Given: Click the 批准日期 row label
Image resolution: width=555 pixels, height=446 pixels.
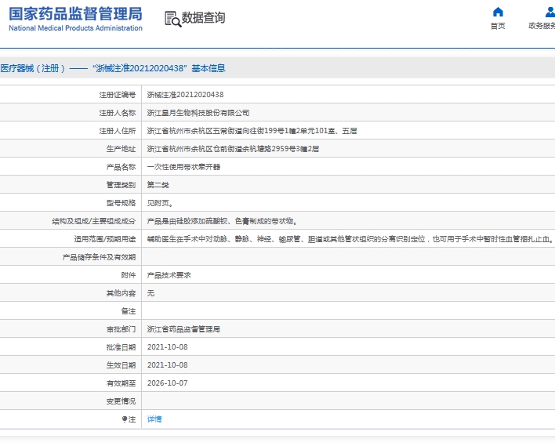Looking at the screenshot, I should 121,347.
